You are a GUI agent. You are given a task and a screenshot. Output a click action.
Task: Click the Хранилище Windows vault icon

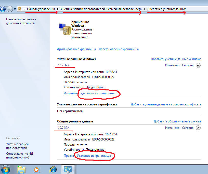pos(64,29)
